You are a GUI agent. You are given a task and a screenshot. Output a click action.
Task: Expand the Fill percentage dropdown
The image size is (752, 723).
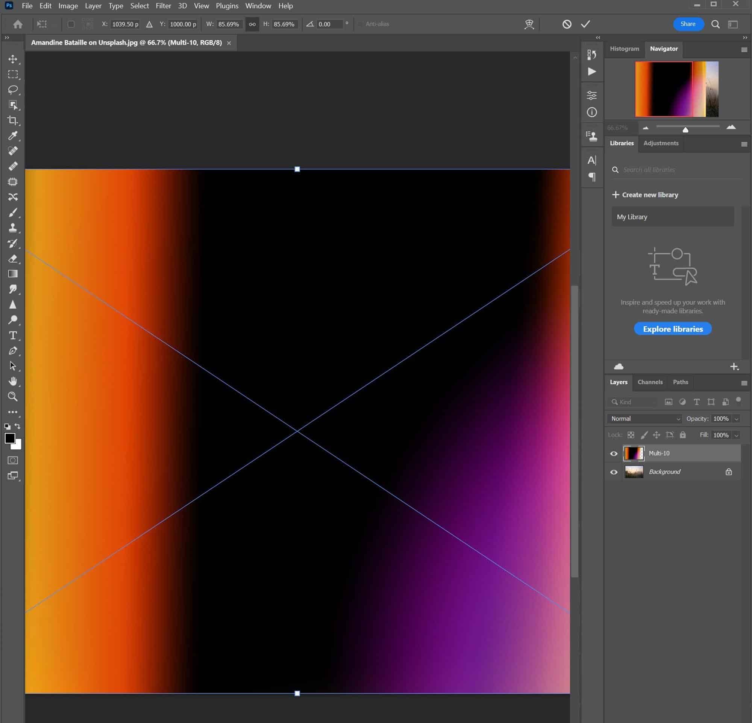click(x=737, y=435)
